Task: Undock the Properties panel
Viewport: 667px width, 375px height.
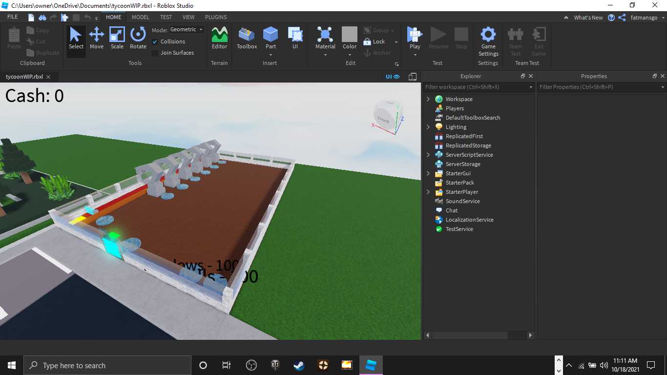Action: [x=655, y=76]
